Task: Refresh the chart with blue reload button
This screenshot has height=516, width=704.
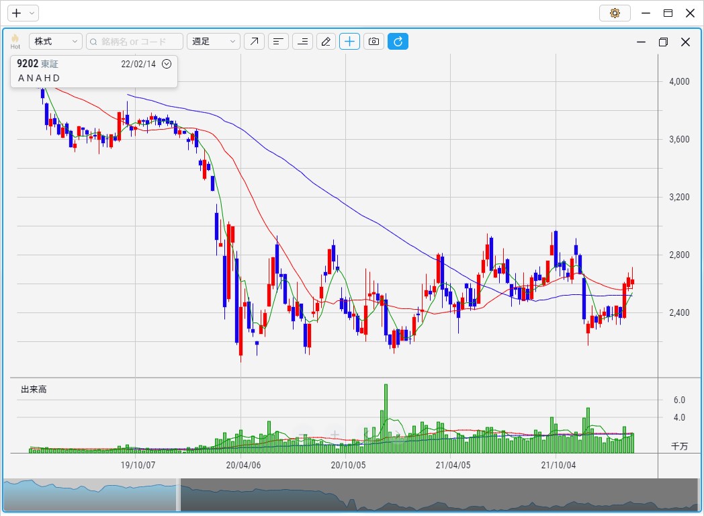Action: click(398, 42)
